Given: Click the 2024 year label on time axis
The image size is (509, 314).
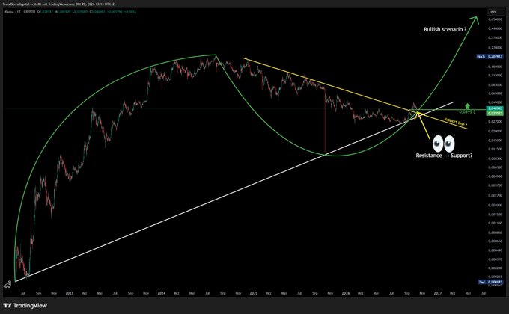Looking at the screenshot, I should 162,293.
